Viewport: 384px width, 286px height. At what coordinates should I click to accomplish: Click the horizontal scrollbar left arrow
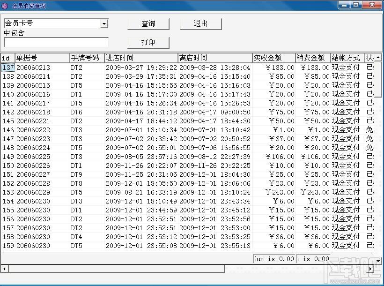4,269
